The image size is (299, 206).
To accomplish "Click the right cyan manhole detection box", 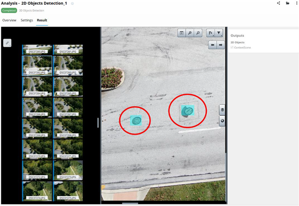I will pos(188,110).
